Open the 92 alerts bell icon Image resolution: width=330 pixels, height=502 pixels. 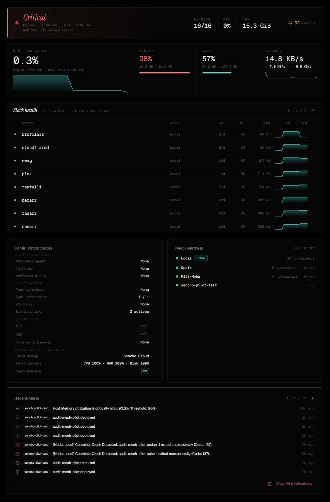[290, 23]
